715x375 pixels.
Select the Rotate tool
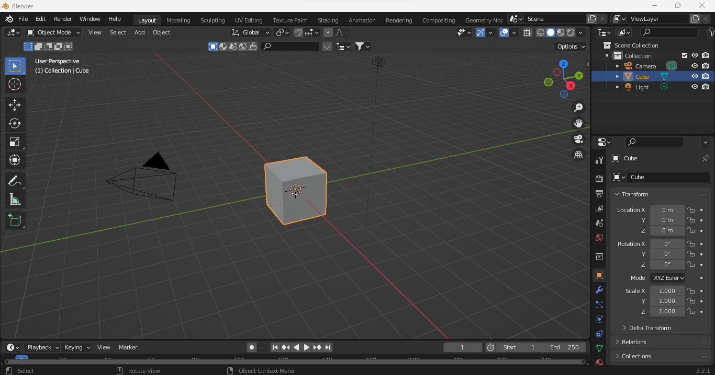(15, 124)
